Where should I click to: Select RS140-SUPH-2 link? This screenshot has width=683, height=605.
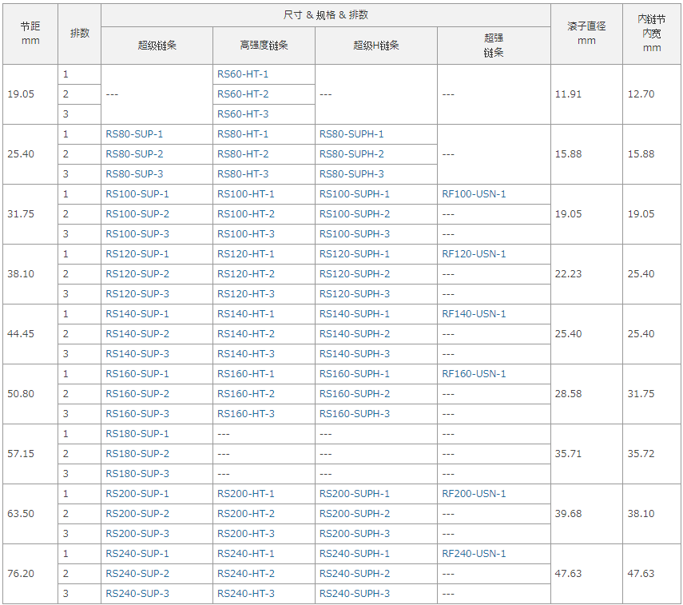(355, 334)
